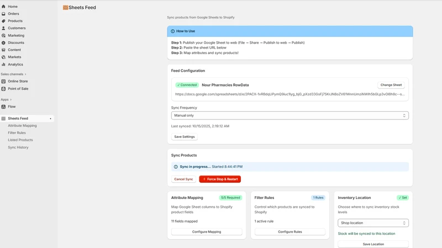The height and width of the screenshot is (248, 442).
Task: Click the info icon beside Sync in progress
Action: (176, 167)
